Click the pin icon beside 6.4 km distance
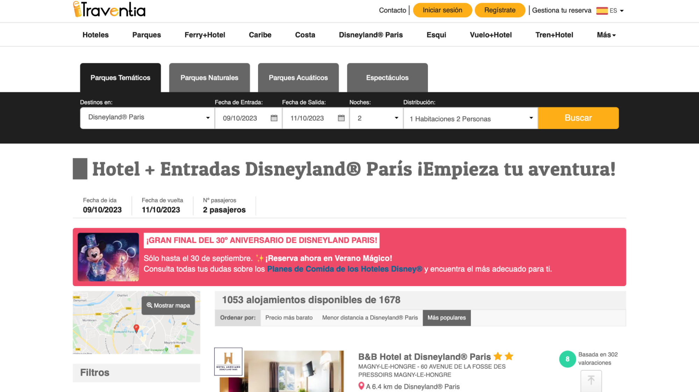699x392 pixels. (361, 386)
